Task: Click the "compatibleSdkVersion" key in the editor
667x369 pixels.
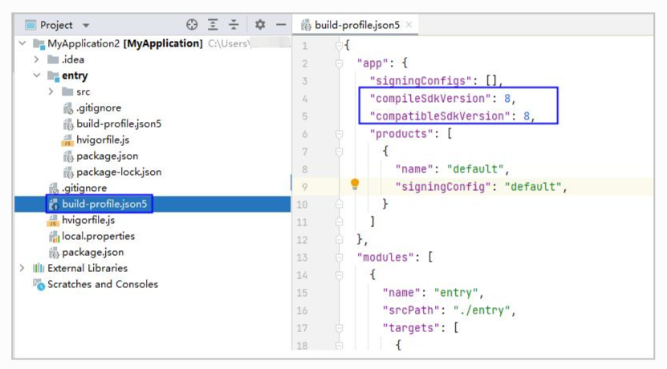Action: 440,116
